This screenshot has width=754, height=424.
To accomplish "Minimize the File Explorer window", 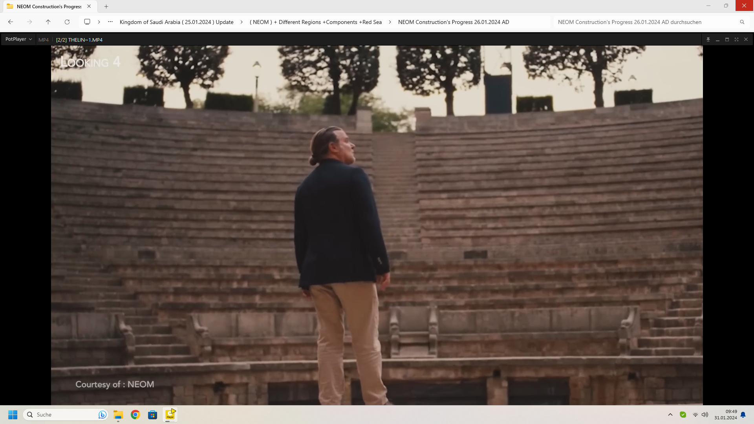I will tap(708, 6).
